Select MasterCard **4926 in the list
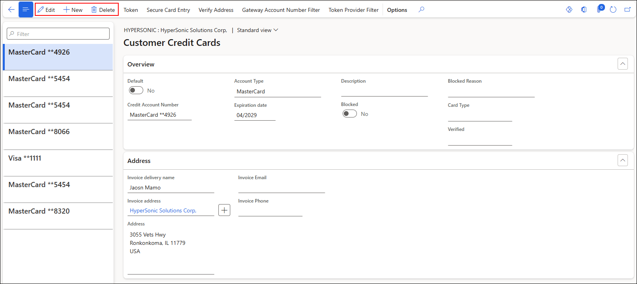The image size is (637, 284). click(58, 57)
